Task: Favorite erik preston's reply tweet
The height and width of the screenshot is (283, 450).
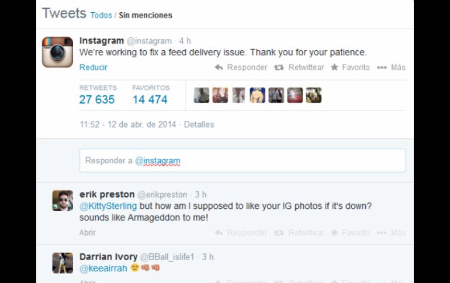Action: tap(350, 232)
